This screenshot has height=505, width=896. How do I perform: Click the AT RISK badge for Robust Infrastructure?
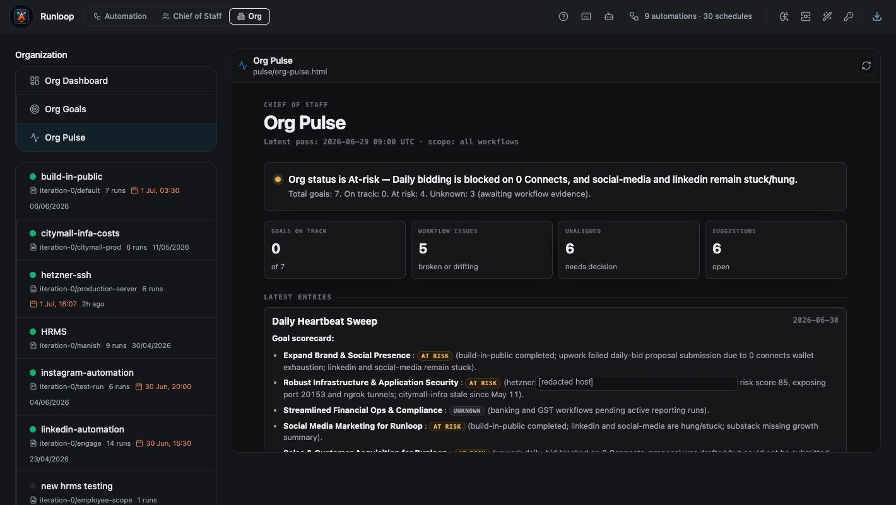click(483, 383)
